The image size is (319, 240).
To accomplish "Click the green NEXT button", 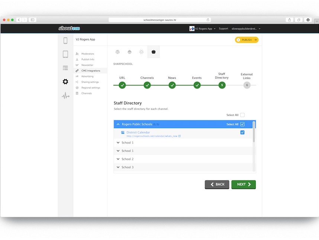I will click(244, 184).
